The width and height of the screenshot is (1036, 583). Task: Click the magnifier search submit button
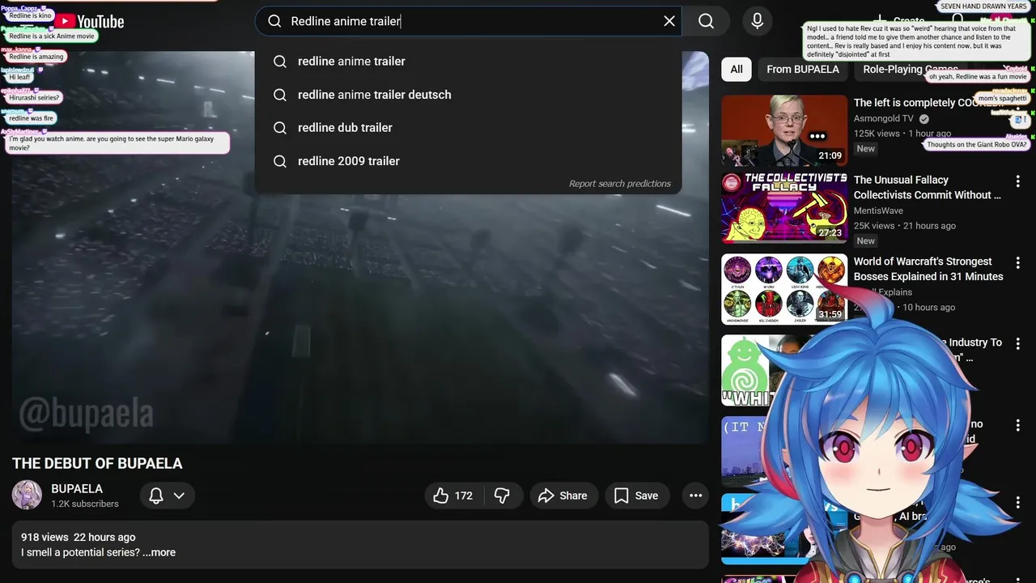click(706, 21)
